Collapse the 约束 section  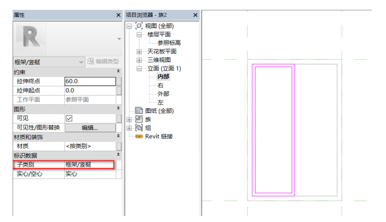[118, 71]
